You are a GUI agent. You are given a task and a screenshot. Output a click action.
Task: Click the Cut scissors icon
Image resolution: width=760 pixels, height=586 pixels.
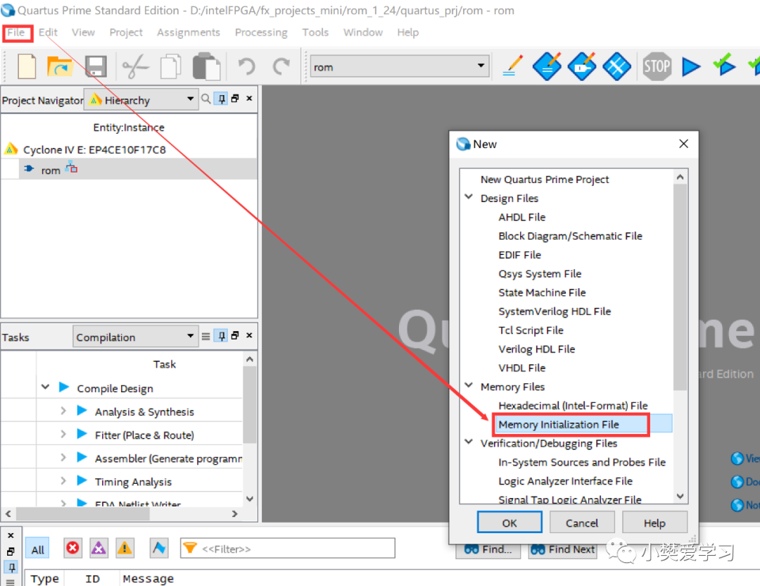point(135,66)
